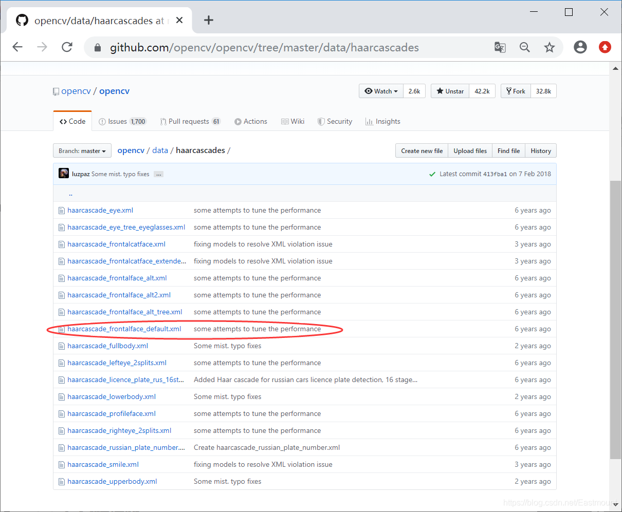Click the file icon beside haarcascade_fullbody.xml
This screenshot has width=622, height=512.
pyautogui.click(x=62, y=346)
